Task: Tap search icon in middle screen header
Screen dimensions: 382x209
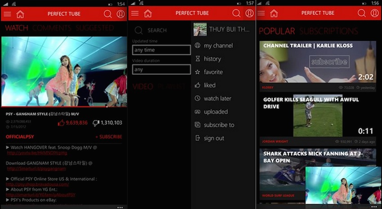Action: (x=236, y=13)
